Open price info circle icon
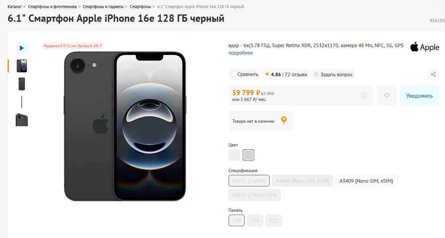 tap(364, 95)
